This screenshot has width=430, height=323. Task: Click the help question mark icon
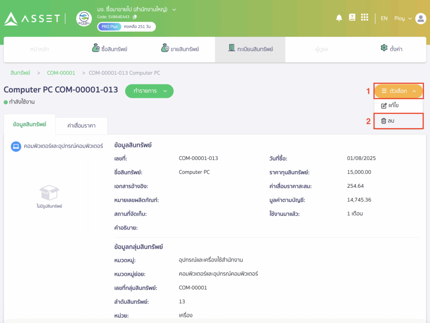(x=352, y=17)
